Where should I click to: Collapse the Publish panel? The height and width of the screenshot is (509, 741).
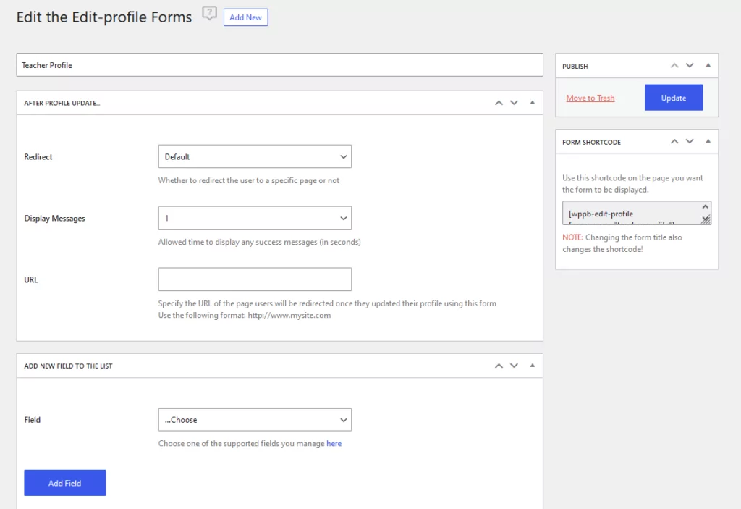tap(708, 66)
